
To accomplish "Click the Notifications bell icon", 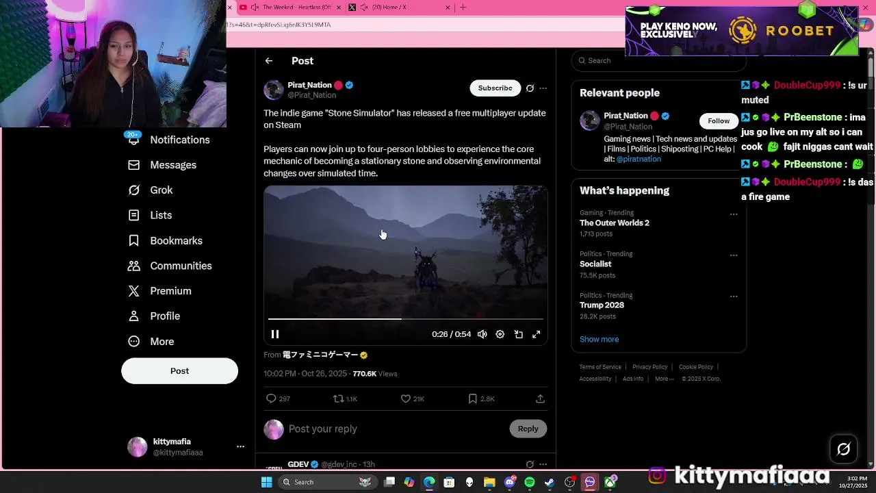I will coord(134,140).
